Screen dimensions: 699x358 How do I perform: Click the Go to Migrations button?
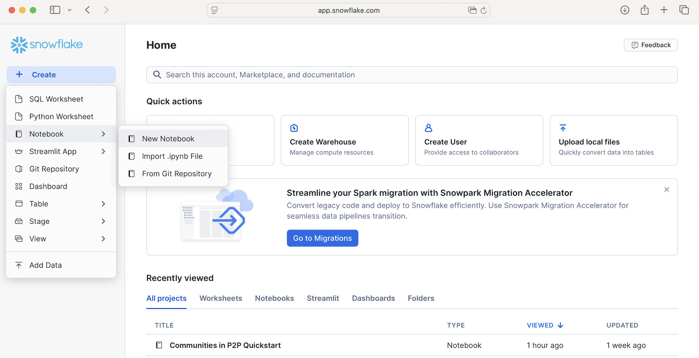pyautogui.click(x=322, y=238)
